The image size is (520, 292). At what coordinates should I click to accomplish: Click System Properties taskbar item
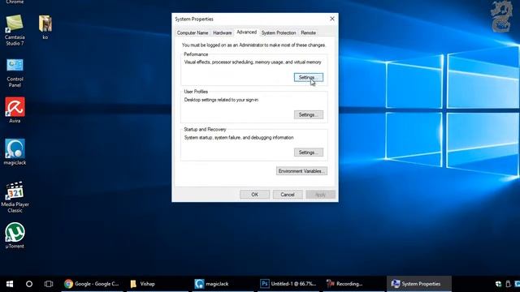pyautogui.click(x=419, y=284)
